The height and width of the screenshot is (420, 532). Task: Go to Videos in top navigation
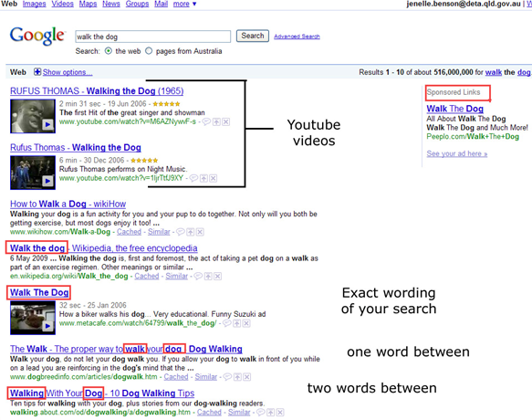(x=62, y=4)
